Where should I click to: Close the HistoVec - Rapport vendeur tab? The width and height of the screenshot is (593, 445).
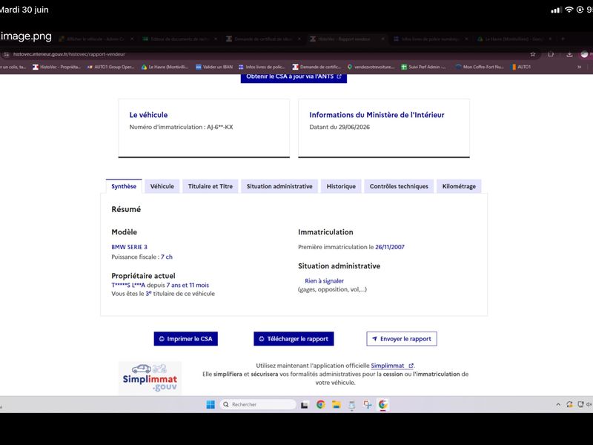click(382, 39)
